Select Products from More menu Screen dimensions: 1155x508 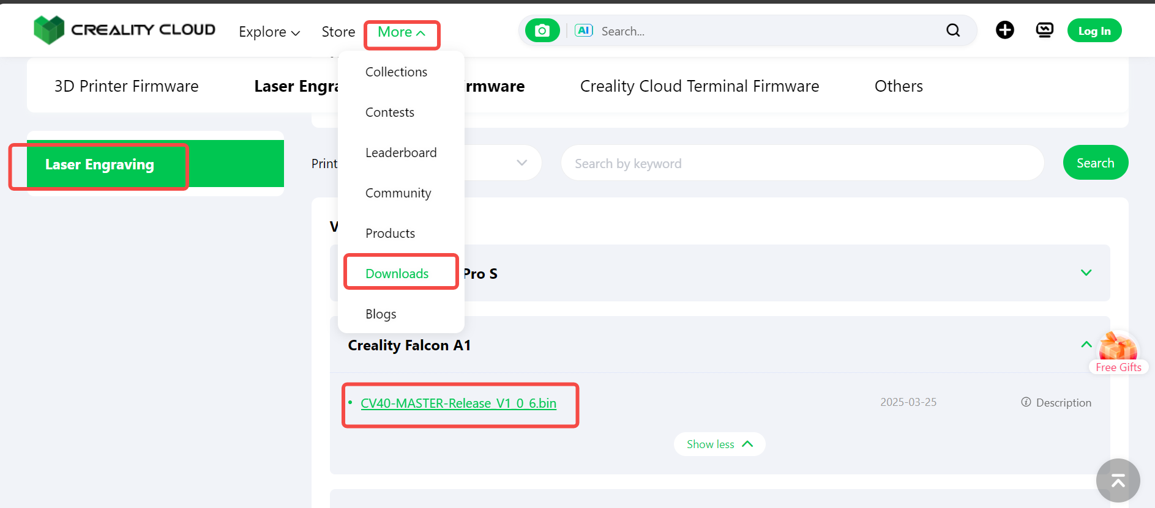390,234
